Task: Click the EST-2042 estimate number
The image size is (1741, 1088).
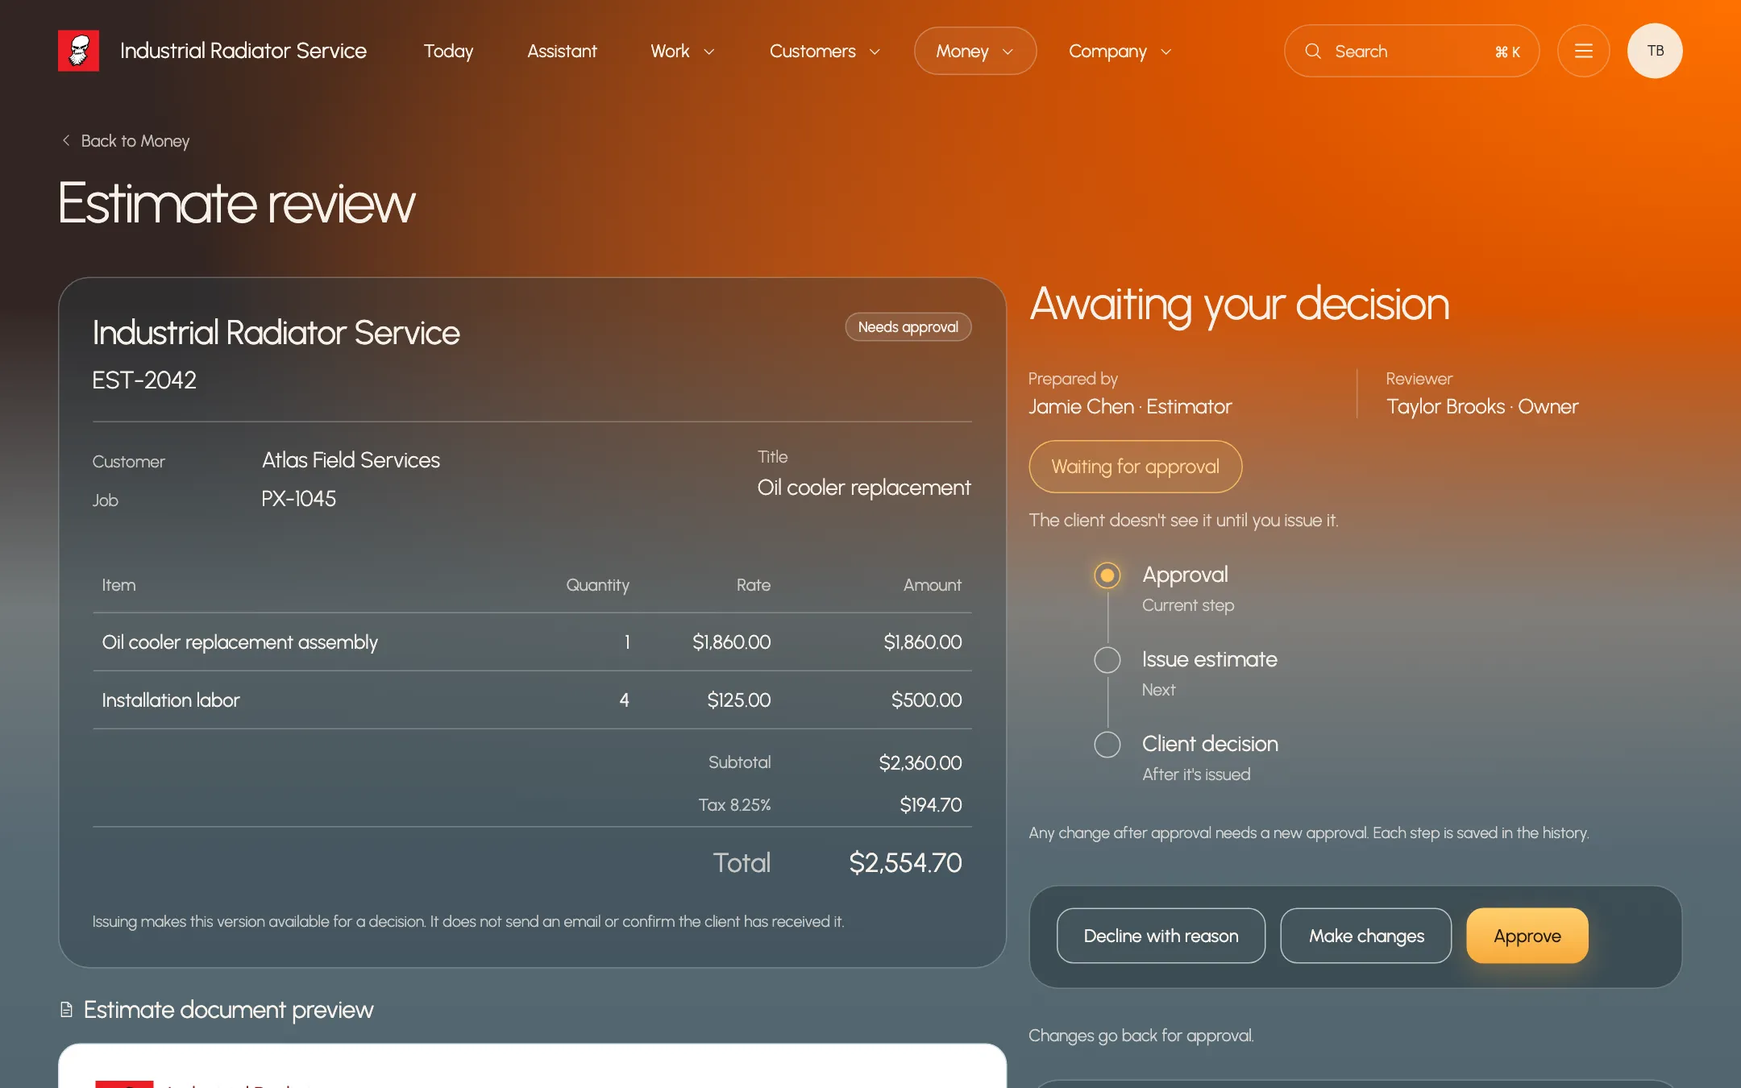Action: pos(144,380)
